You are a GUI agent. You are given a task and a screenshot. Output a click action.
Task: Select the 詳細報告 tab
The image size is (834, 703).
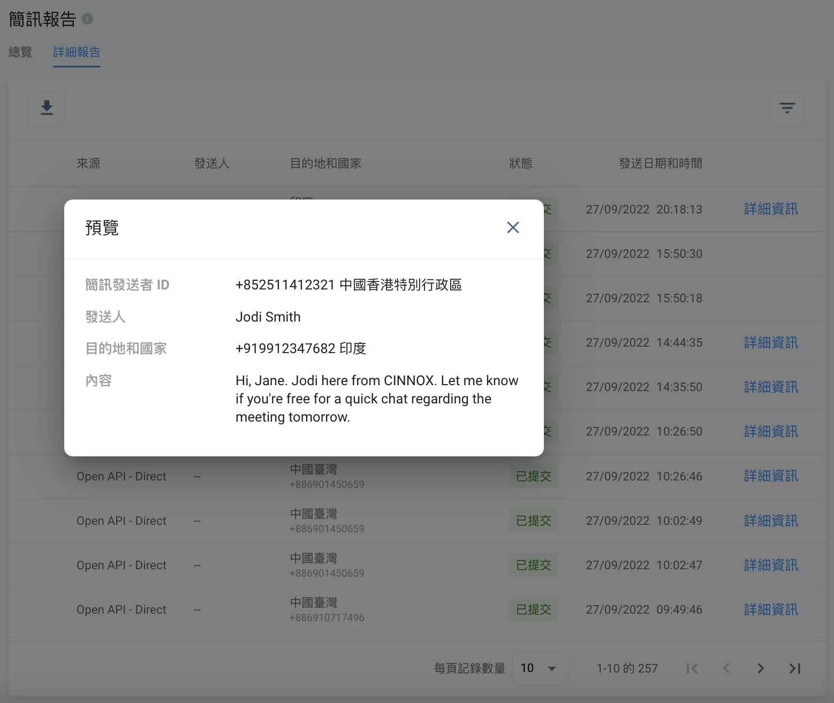pyautogui.click(x=77, y=52)
